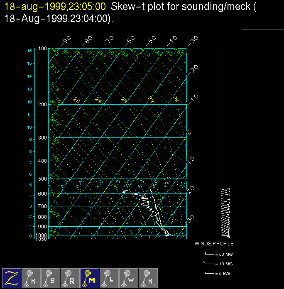Click the wind barbs column in profile
This screenshot has height=289, width=284.
coord(225,212)
